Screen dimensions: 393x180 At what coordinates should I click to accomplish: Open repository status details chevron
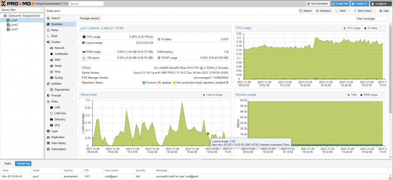click(x=227, y=83)
